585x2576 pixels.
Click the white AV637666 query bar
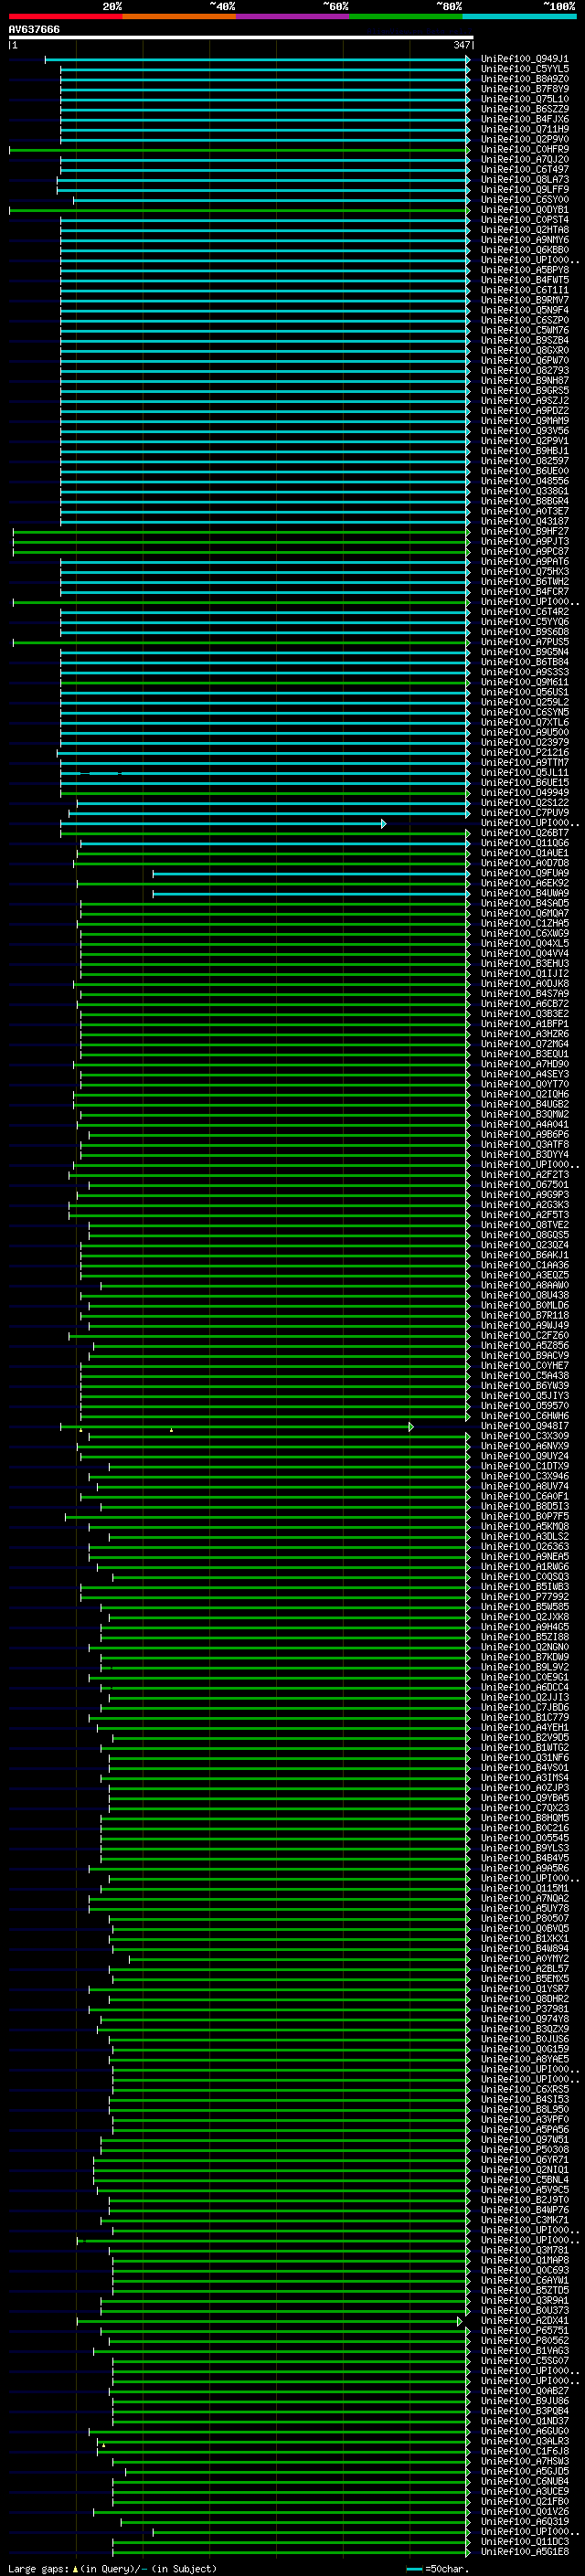pos(241,38)
